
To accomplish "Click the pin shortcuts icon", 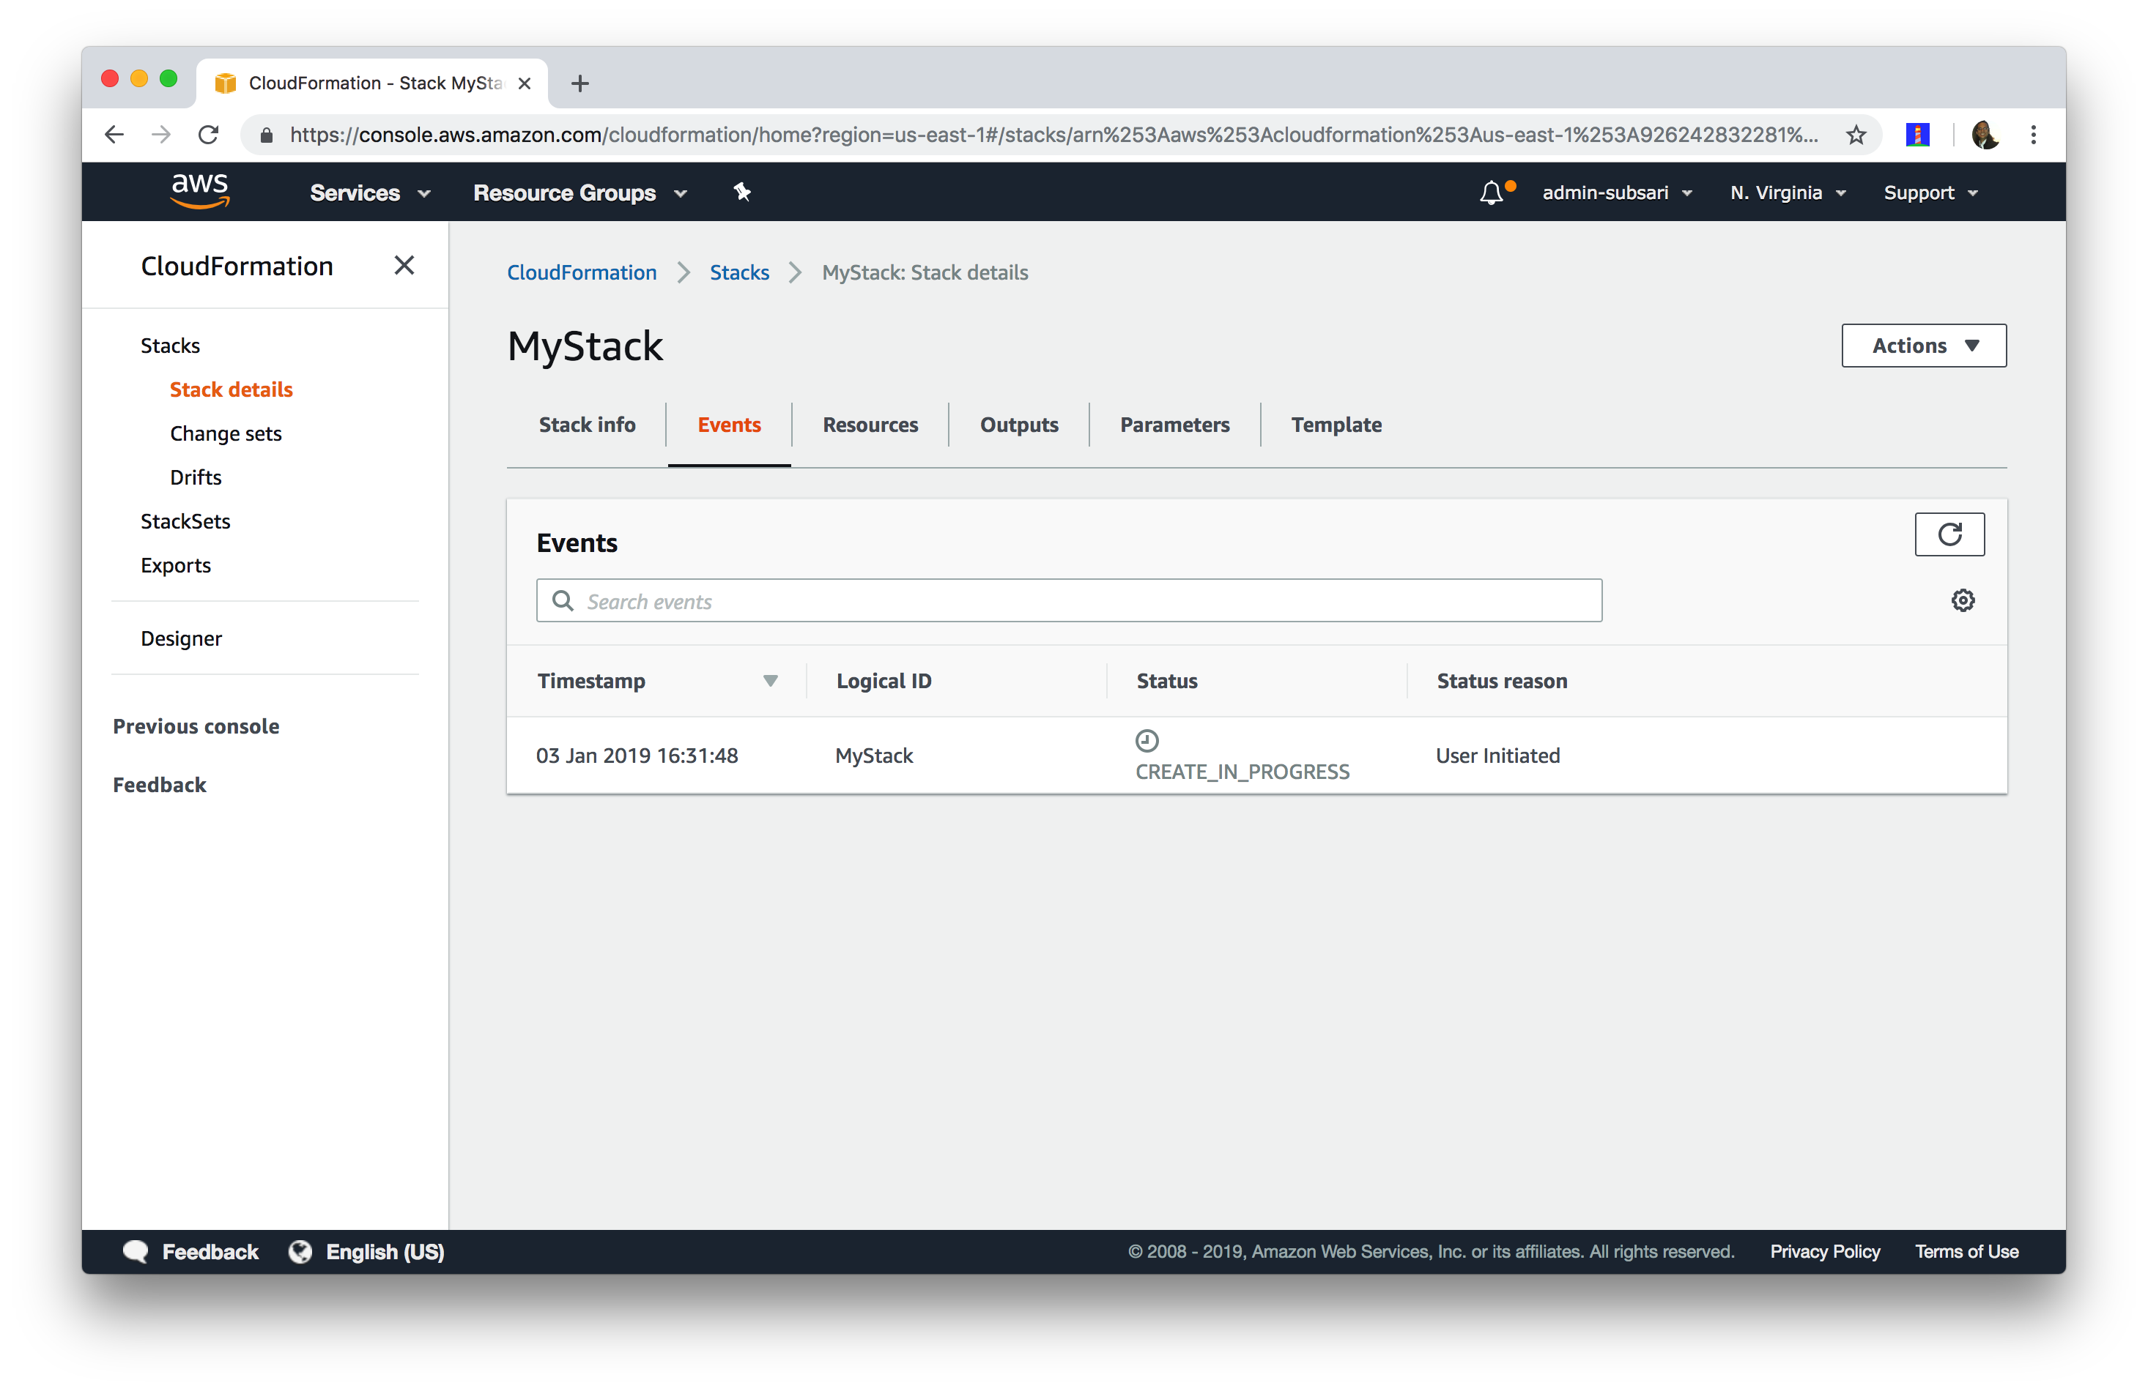I will point(742,192).
